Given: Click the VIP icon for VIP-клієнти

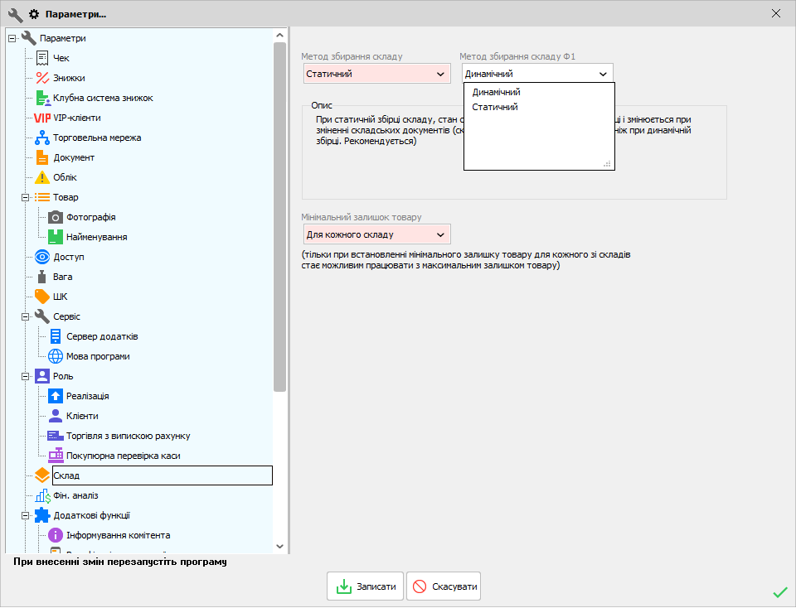Looking at the screenshot, I should click(x=42, y=118).
